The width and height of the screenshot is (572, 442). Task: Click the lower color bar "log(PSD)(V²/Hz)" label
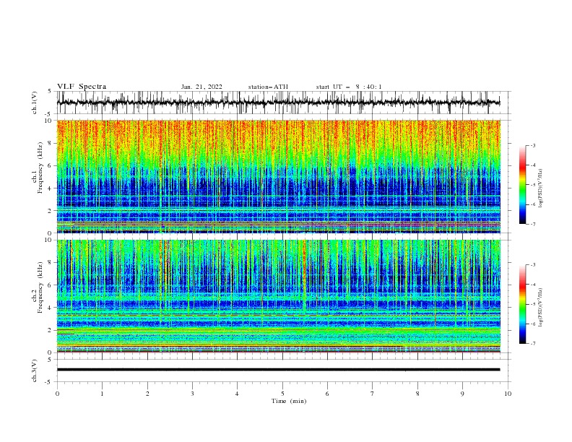click(x=541, y=308)
